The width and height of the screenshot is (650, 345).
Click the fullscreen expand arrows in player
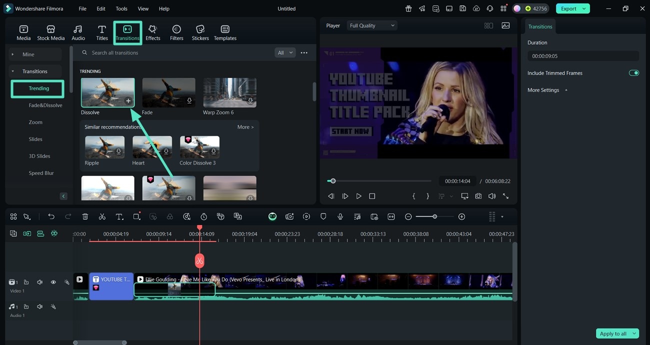[x=505, y=196]
